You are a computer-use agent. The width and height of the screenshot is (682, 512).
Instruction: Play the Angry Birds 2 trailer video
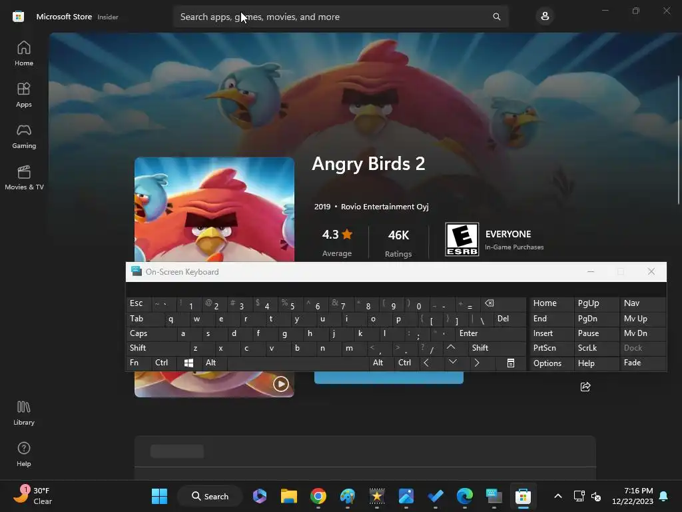pos(280,383)
